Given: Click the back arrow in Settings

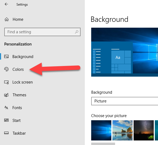Looking at the screenshot, I should pyautogui.click(x=6, y=4).
